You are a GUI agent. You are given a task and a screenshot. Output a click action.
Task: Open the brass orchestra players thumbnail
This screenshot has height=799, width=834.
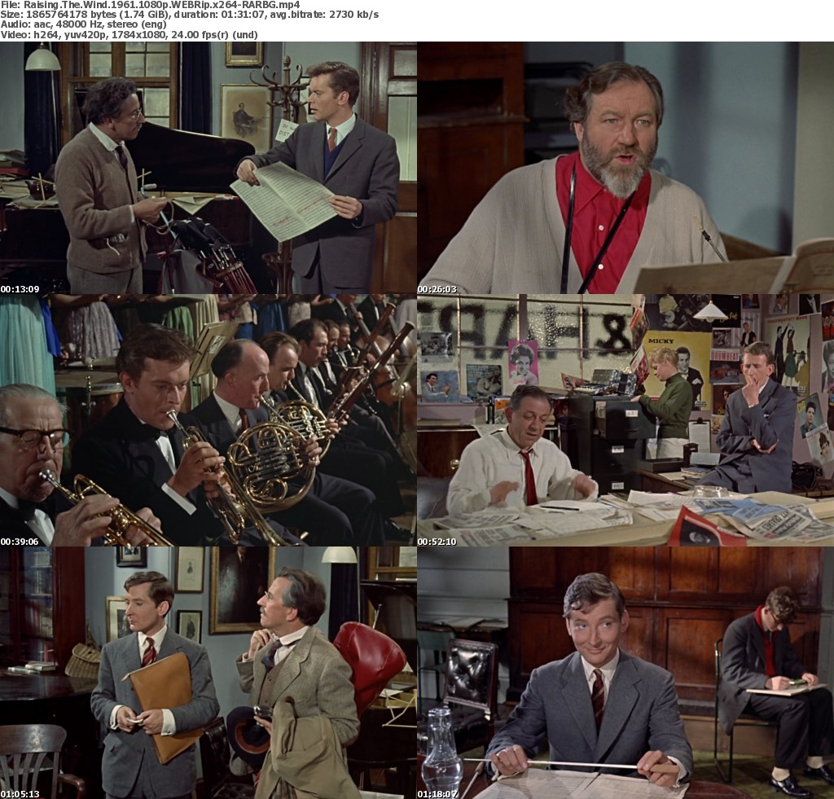[208, 420]
